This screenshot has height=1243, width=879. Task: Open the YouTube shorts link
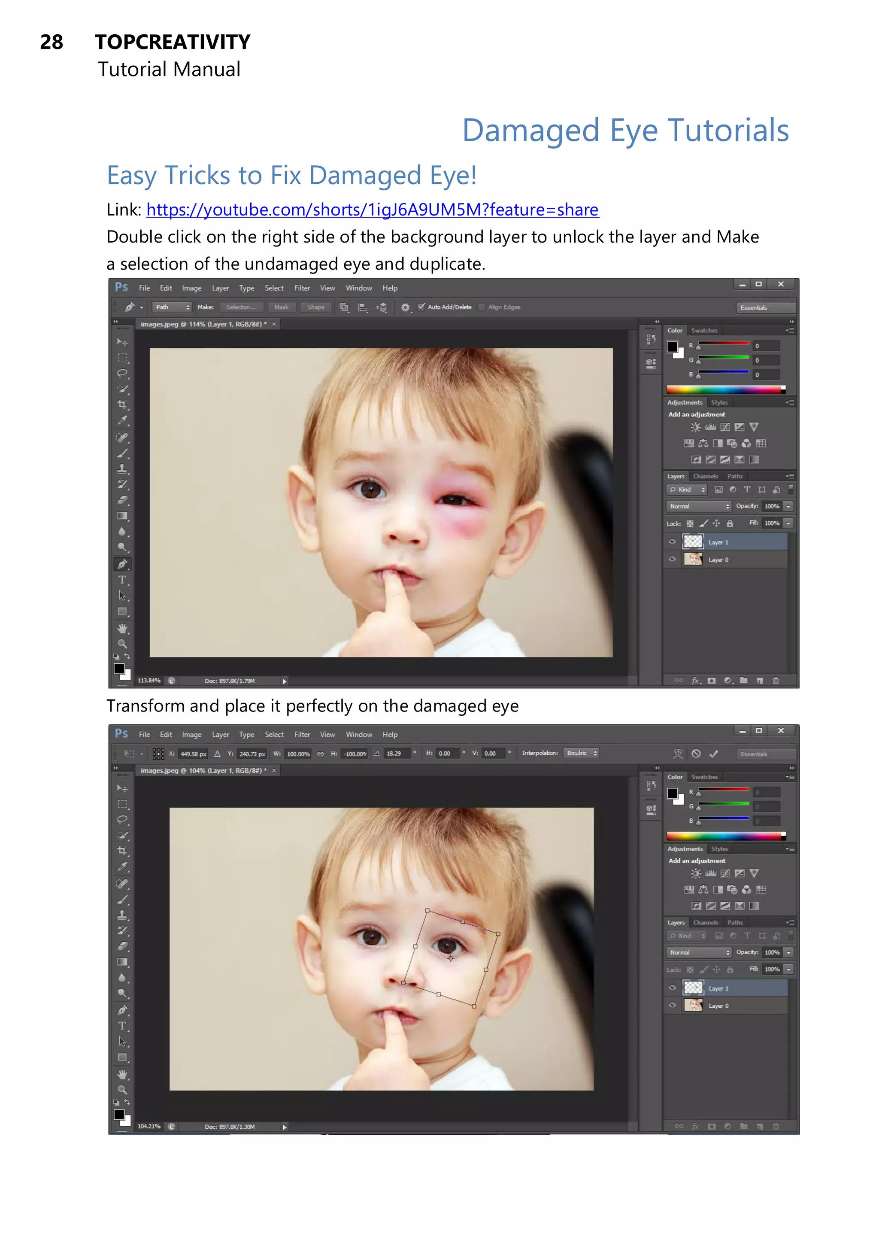click(373, 210)
